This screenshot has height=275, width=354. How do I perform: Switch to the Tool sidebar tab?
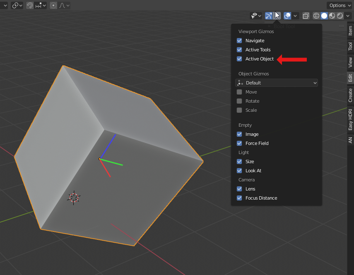[x=350, y=46]
